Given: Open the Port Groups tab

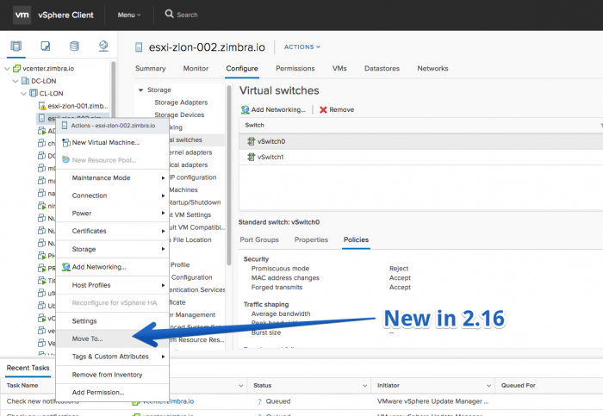Looking at the screenshot, I should click(x=259, y=240).
